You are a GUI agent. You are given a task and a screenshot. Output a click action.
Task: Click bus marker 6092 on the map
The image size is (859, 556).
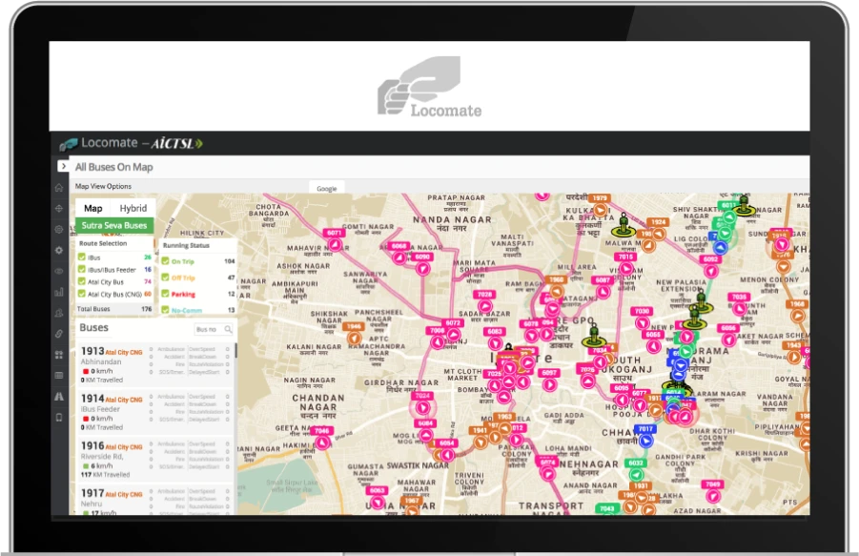(x=710, y=266)
